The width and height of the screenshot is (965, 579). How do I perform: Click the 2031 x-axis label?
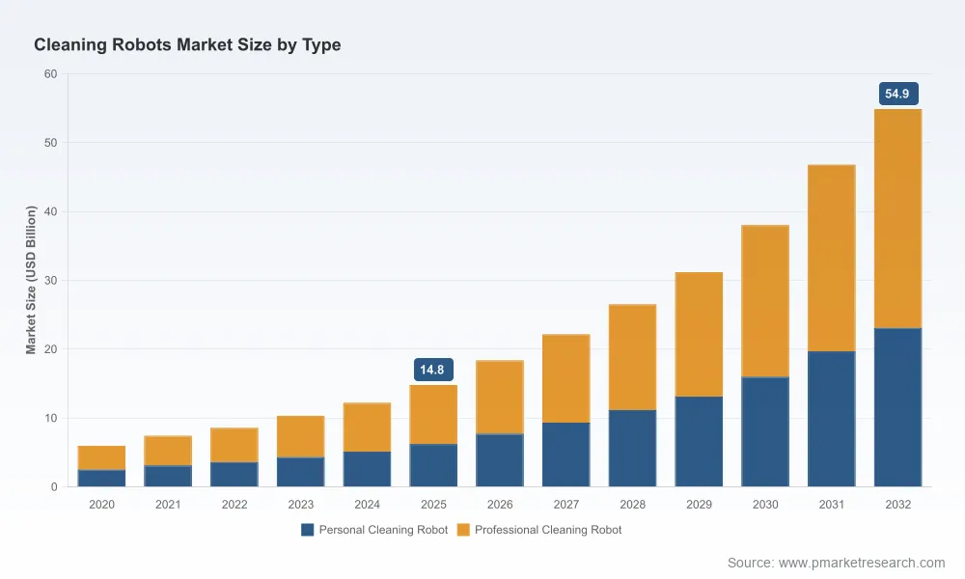click(832, 505)
